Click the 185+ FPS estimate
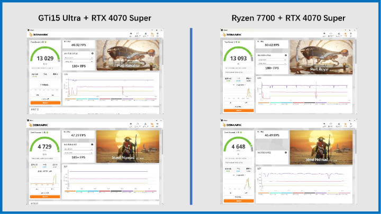Viewport: 381px width, 214px height. click(x=78, y=157)
